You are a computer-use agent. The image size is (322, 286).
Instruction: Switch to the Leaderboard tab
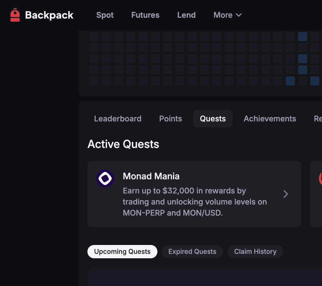[x=118, y=119]
